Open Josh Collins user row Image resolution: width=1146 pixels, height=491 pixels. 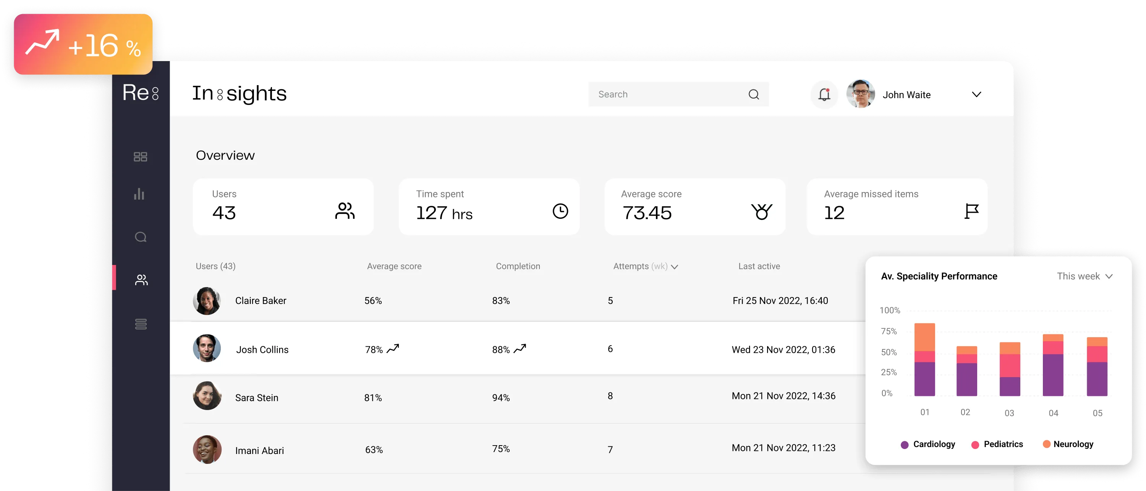tap(262, 350)
